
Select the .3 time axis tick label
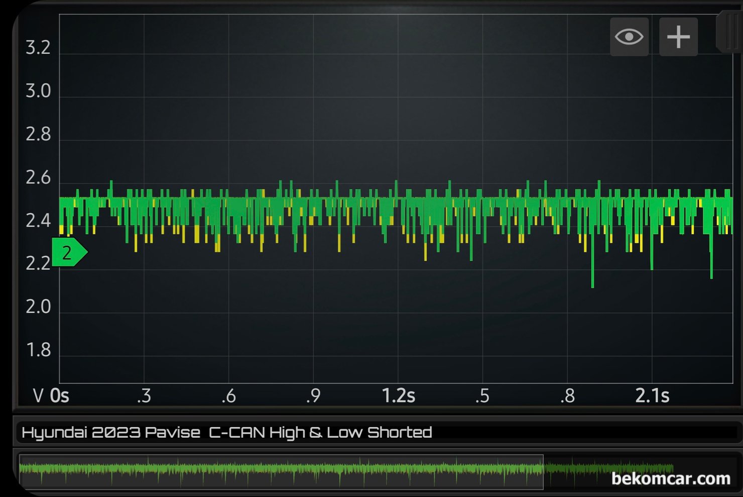[x=144, y=396]
